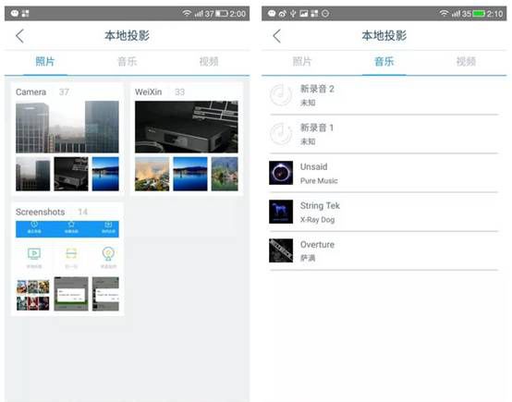Select the song Overture

point(384,250)
